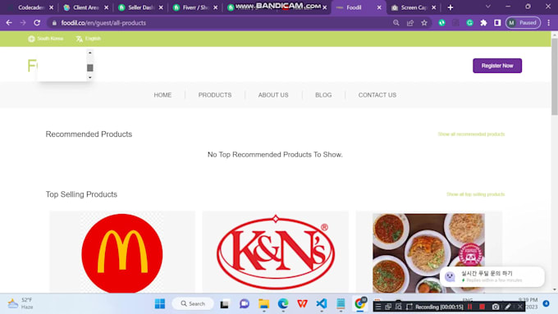Open the Windows Start menu
This screenshot has height=314, width=558.
(160, 303)
